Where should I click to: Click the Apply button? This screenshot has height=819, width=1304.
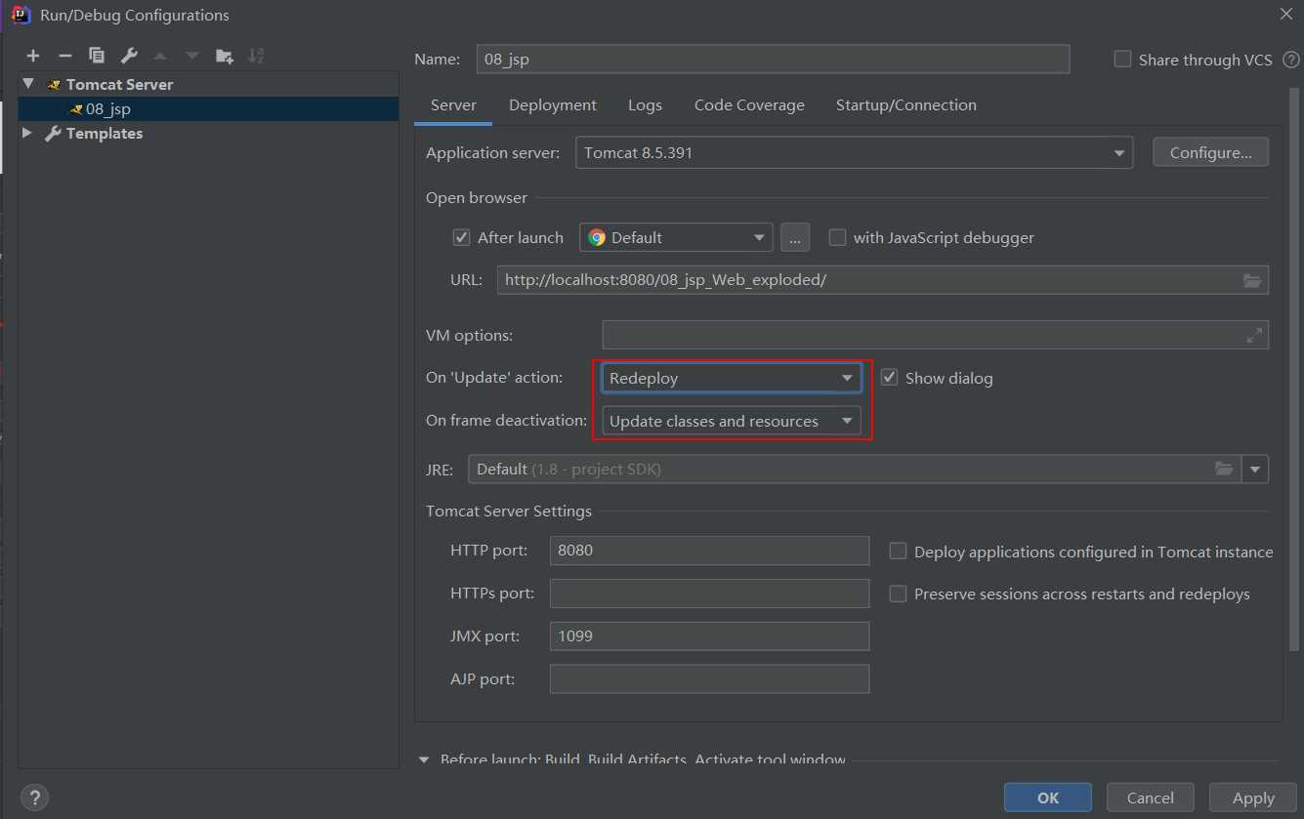[x=1253, y=798]
